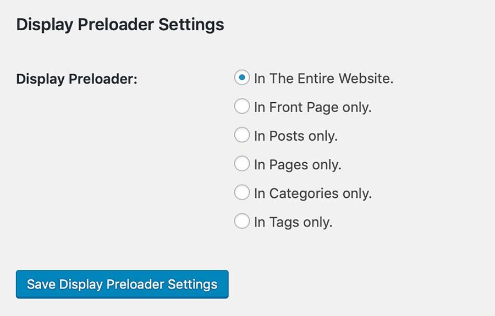Click the 'In Front Page only.' label text
495x316 pixels.
coord(312,107)
